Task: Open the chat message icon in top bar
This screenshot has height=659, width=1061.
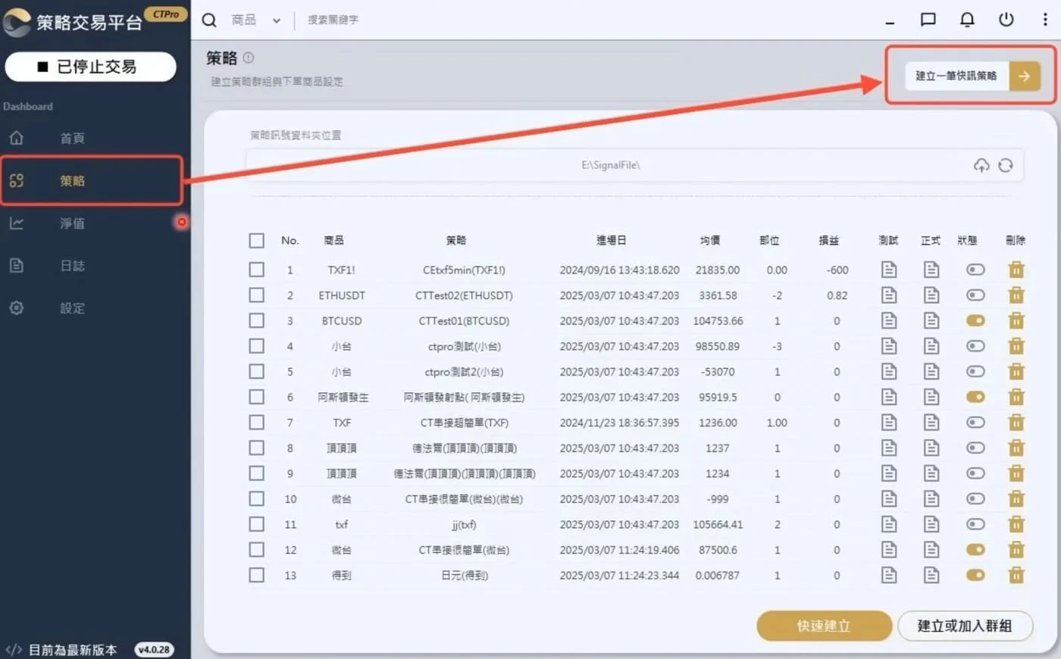Action: click(928, 20)
